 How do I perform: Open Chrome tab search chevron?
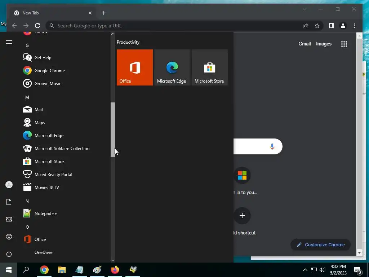coord(304,9)
